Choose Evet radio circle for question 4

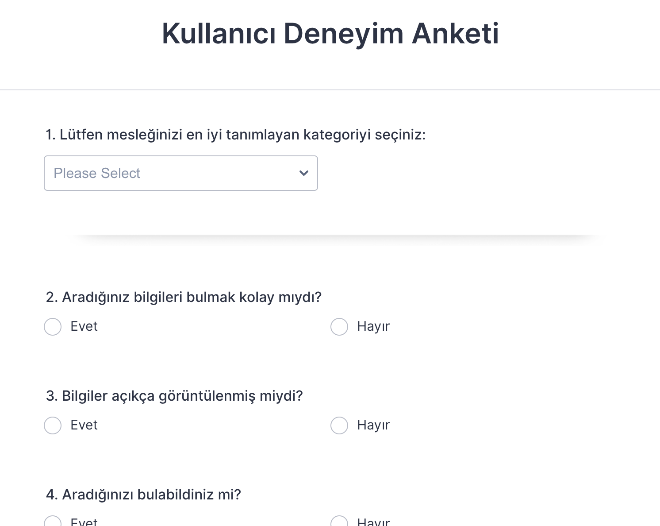pos(53,522)
